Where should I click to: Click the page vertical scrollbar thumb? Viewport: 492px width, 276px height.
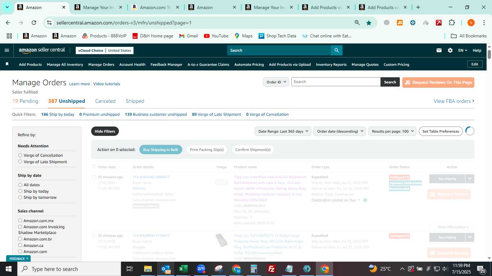coord(489,54)
